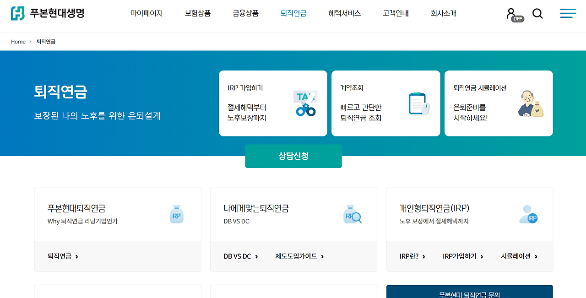Open the hamburger full menu
The height and width of the screenshot is (298, 586).
click(568, 13)
